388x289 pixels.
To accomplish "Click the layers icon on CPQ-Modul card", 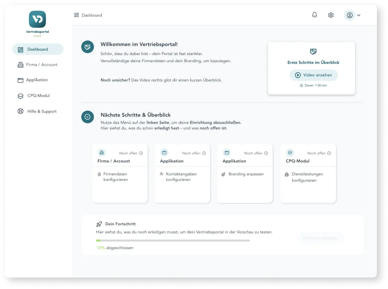I will pyautogui.click(x=290, y=153).
